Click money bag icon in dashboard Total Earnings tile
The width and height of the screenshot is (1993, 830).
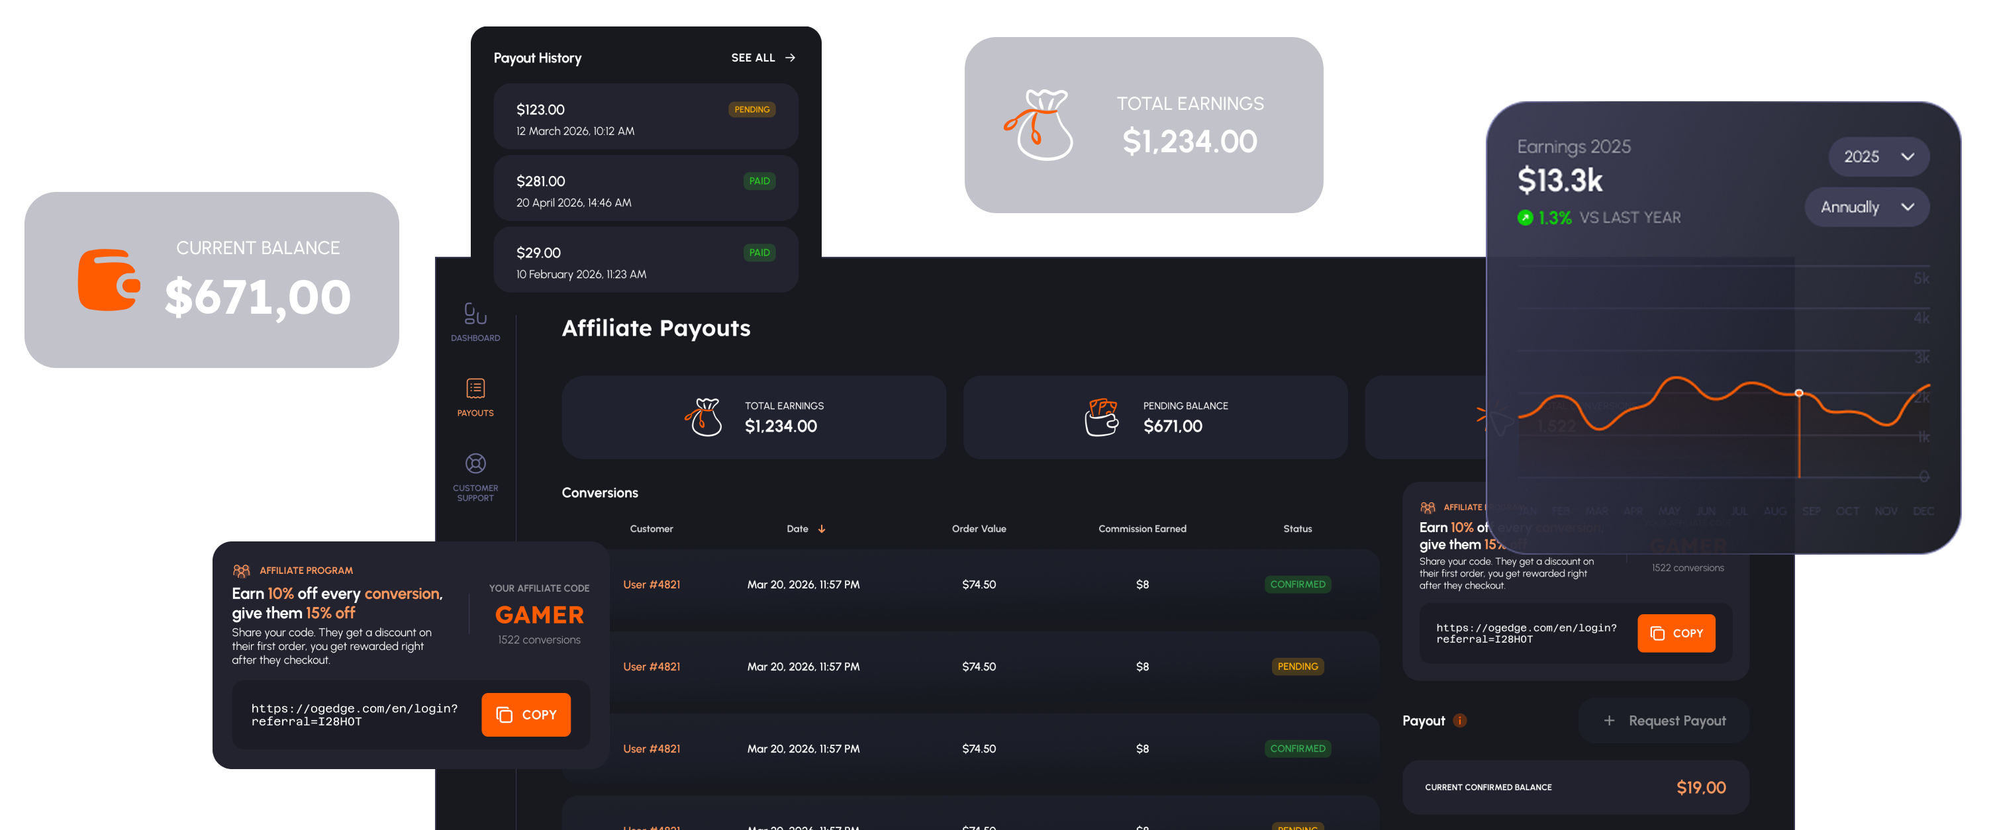703,417
